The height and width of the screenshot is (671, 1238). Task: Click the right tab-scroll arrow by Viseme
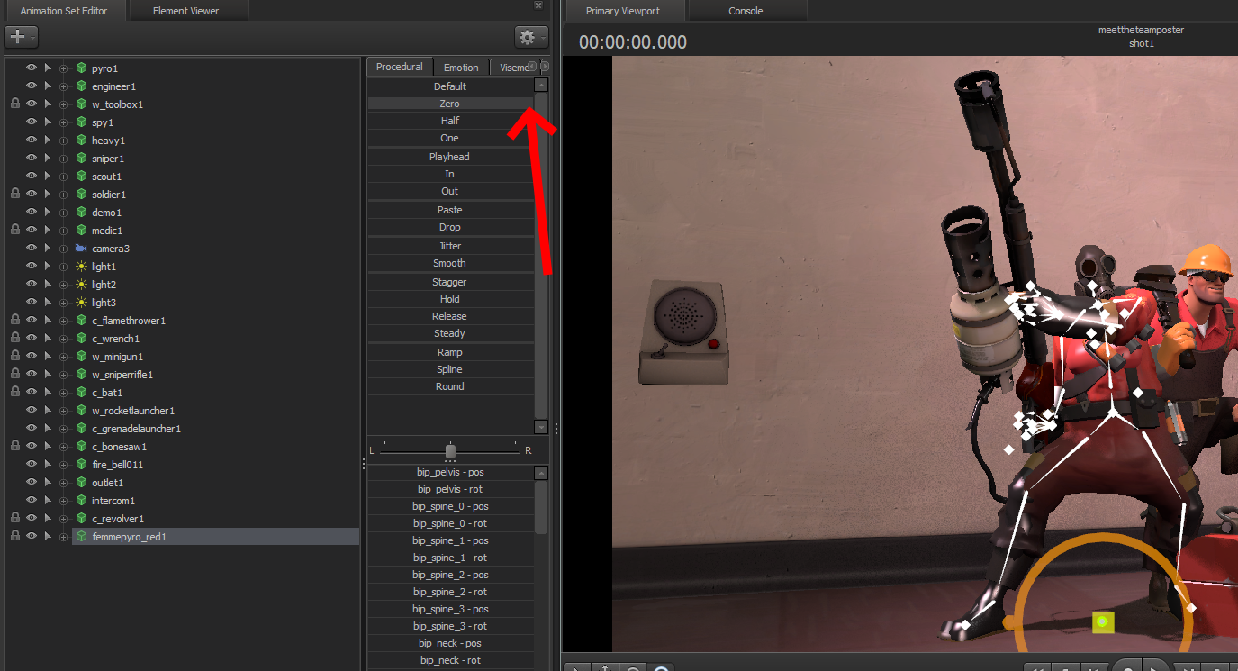[x=545, y=67]
